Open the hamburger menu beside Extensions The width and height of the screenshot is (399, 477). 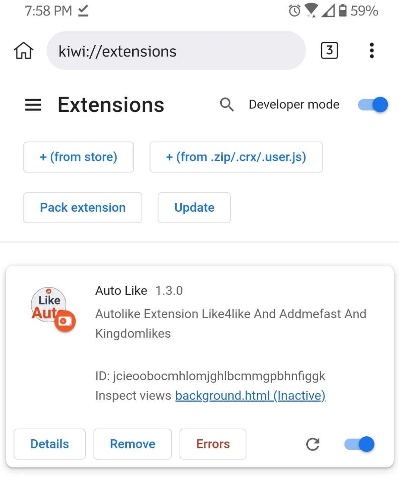point(33,105)
